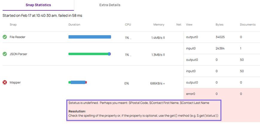Viewport: 260px width, 124px height.
Task: Click the red error icon beside Mapper
Action: [x=5, y=82]
